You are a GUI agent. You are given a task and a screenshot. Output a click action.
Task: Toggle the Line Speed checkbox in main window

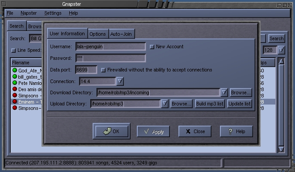[13, 50]
